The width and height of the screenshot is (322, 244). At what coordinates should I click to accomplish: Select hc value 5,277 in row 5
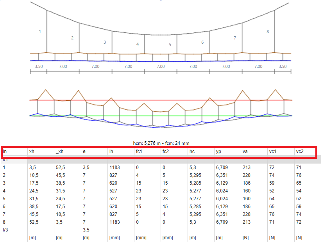point(195,199)
